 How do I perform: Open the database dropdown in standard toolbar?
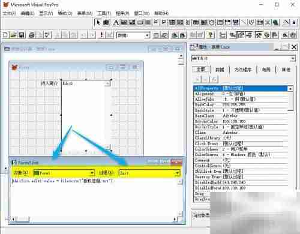[147, 35]
